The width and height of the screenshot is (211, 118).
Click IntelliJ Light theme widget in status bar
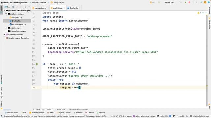click(162, 116)
